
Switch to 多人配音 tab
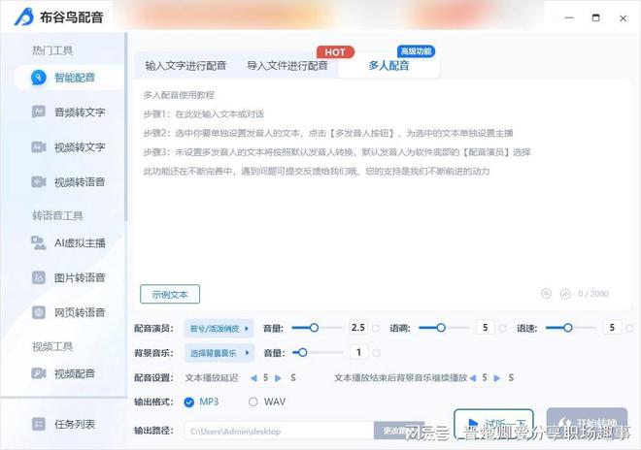point(388,65)
